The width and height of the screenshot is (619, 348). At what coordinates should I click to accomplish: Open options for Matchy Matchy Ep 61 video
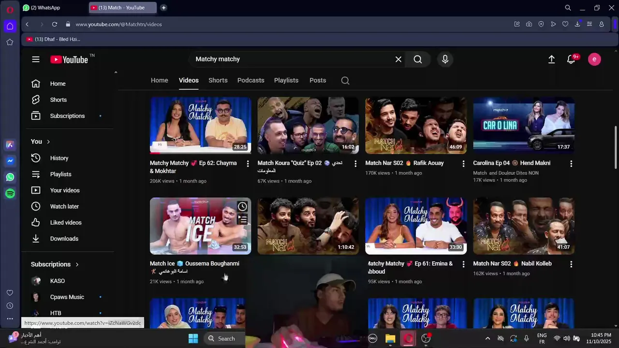coord(463,264)
